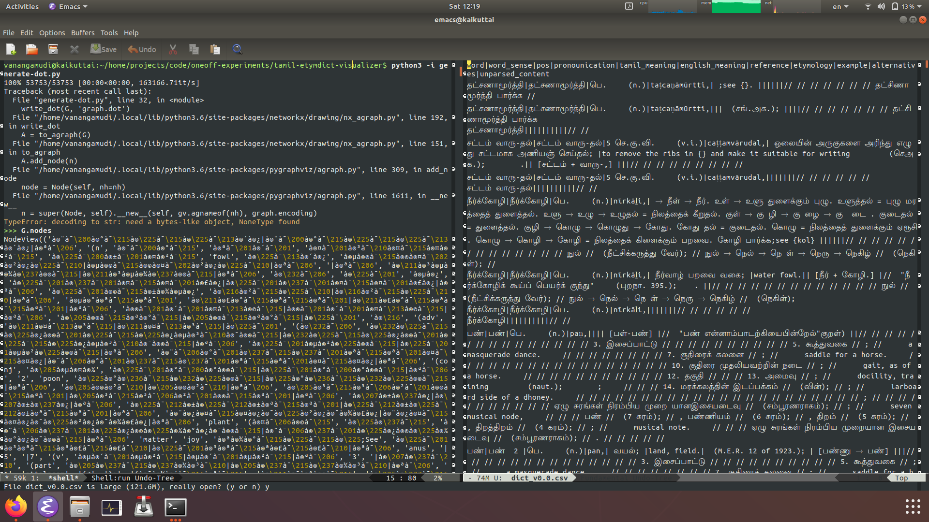Click the 'Traceback (most recent call last):' line
Image resolution: width=929 pixels, height=522 pixels.
tap(77, 91)
